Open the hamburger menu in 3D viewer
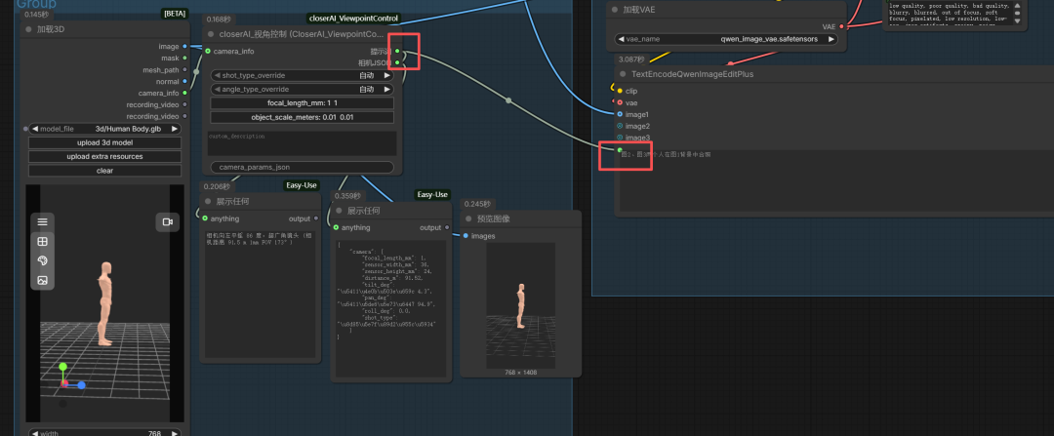1054x436 pixels. pyautogui.click(x=42, y=221)
